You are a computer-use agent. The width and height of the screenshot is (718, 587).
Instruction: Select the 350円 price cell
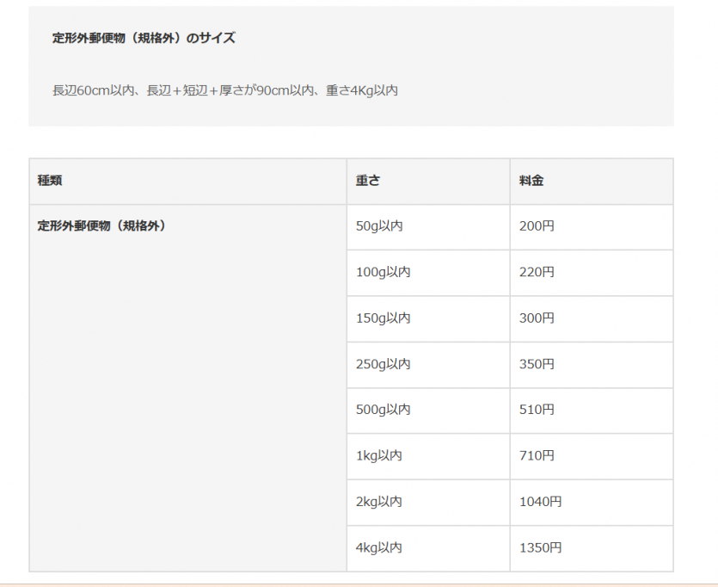point(537,364)
